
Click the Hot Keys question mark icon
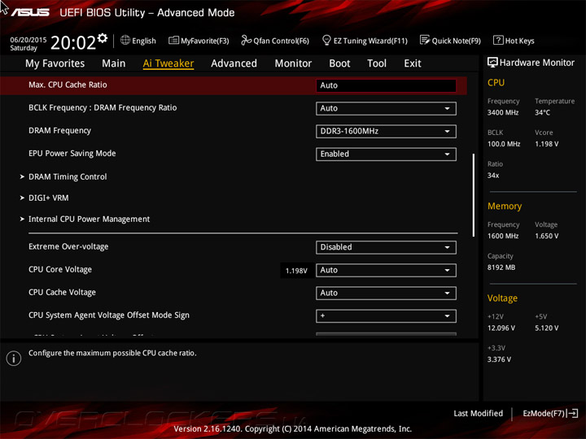coord(498,40)
